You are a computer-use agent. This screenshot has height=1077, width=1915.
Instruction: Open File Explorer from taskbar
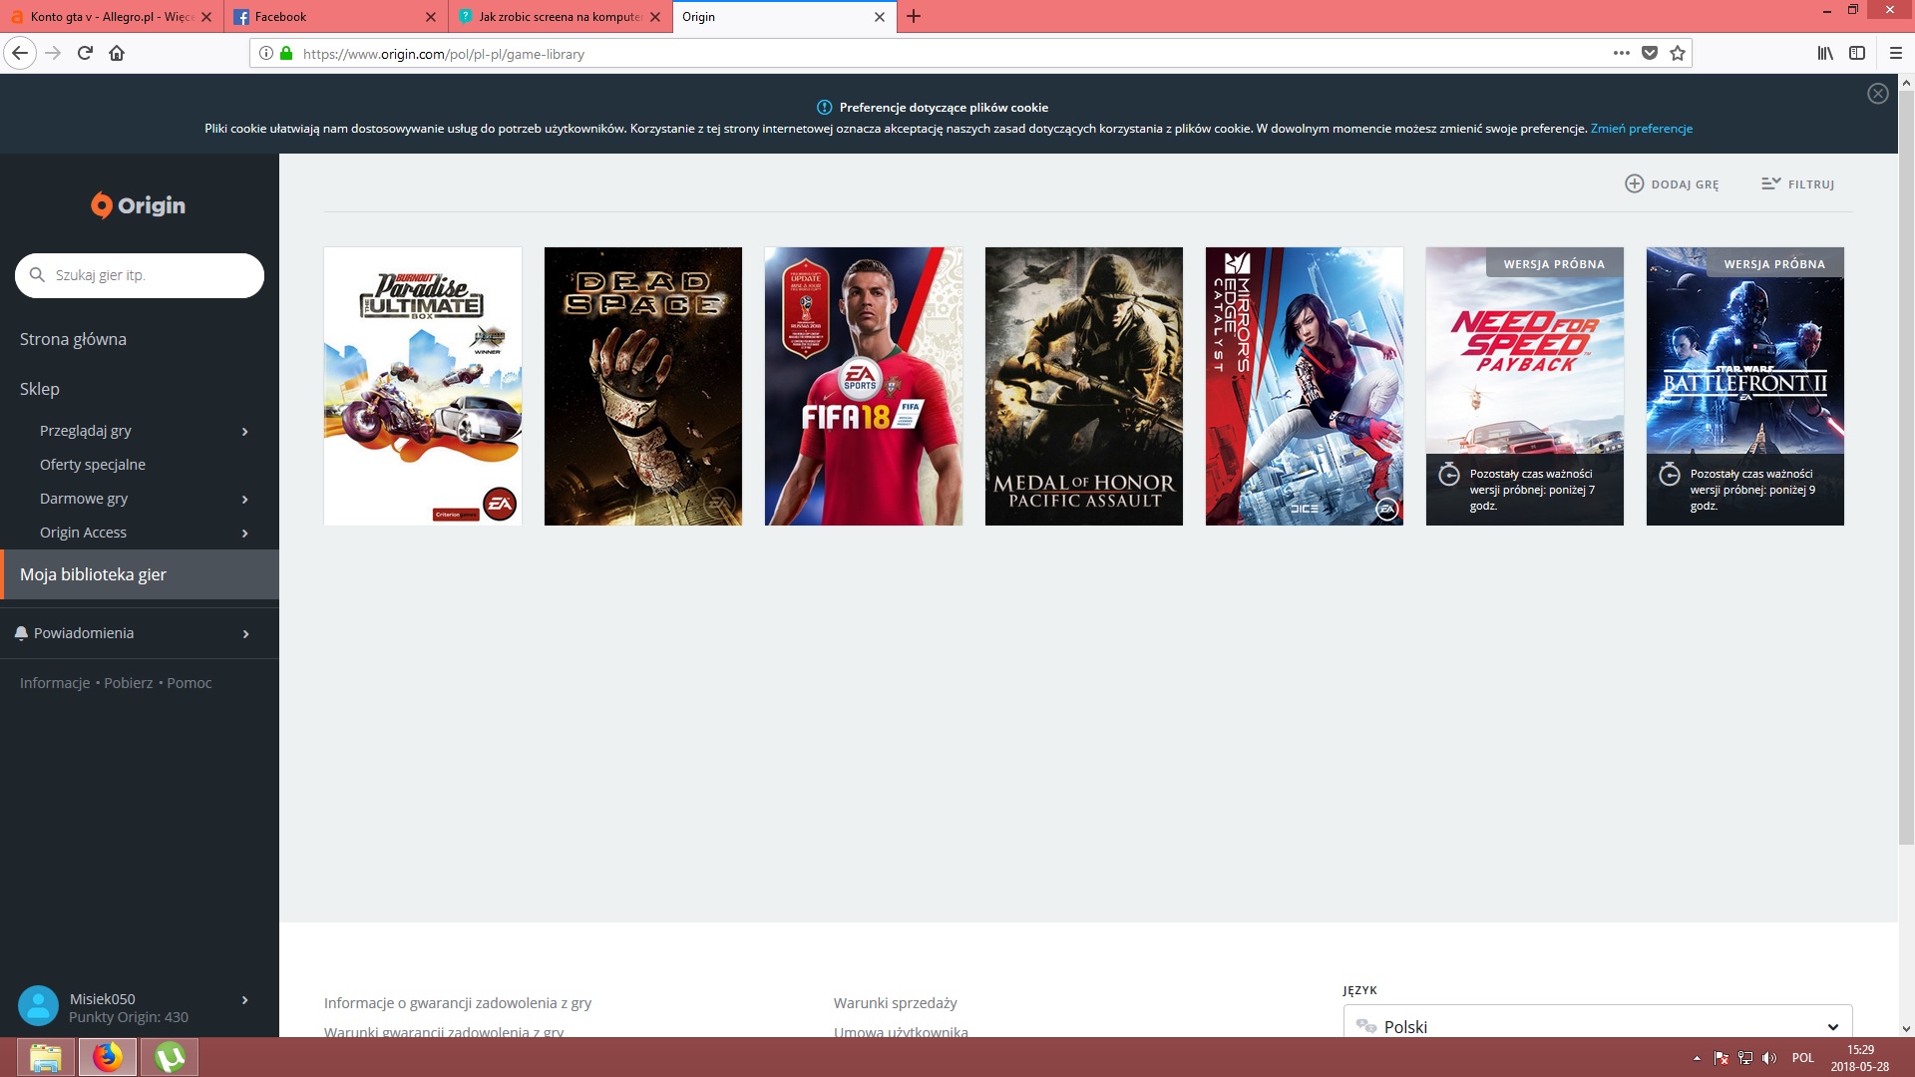point(46,1057)
